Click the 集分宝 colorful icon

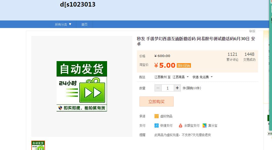tap(205, 126)
